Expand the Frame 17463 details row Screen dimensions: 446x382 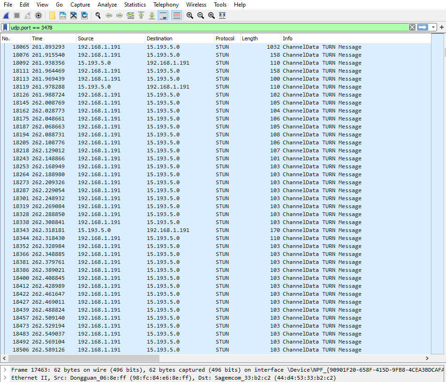(4, 369)
